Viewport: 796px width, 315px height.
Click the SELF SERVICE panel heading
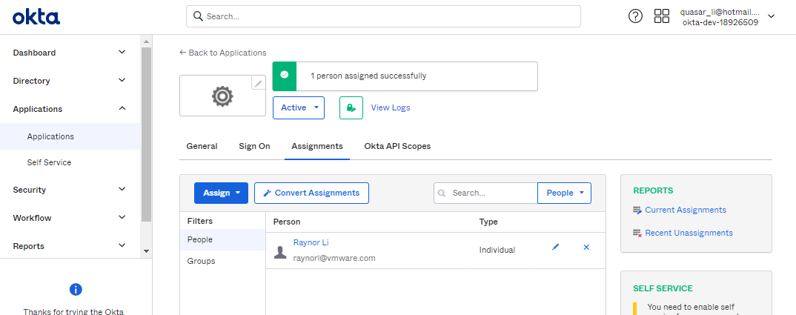pyautogui.click(x=663, y=288)
